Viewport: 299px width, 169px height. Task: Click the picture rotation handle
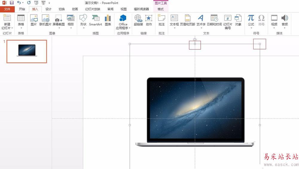(195, 39)
